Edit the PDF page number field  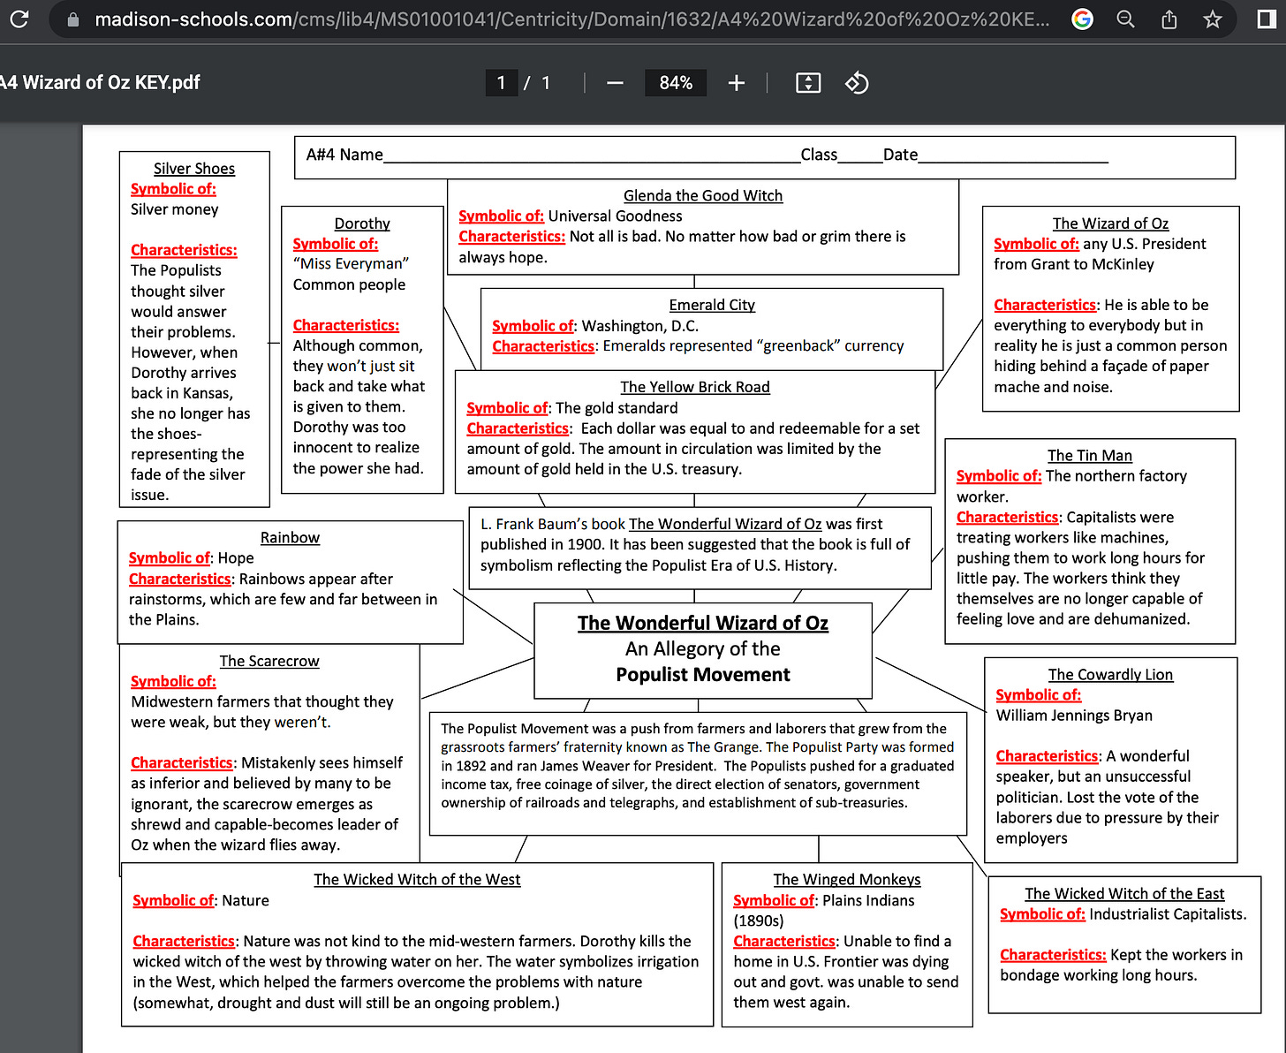point(501,83)
